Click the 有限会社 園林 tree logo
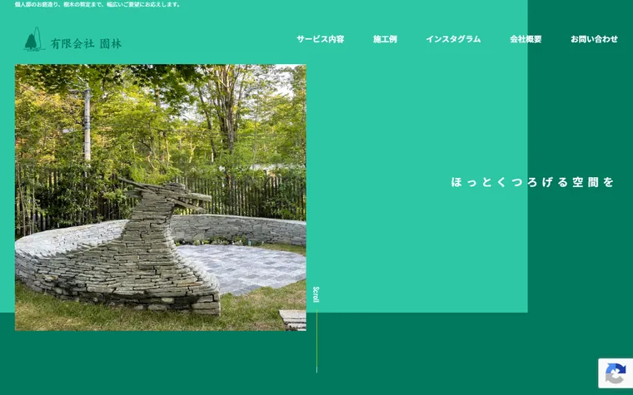633x395 pixels. tap(34, 39)
